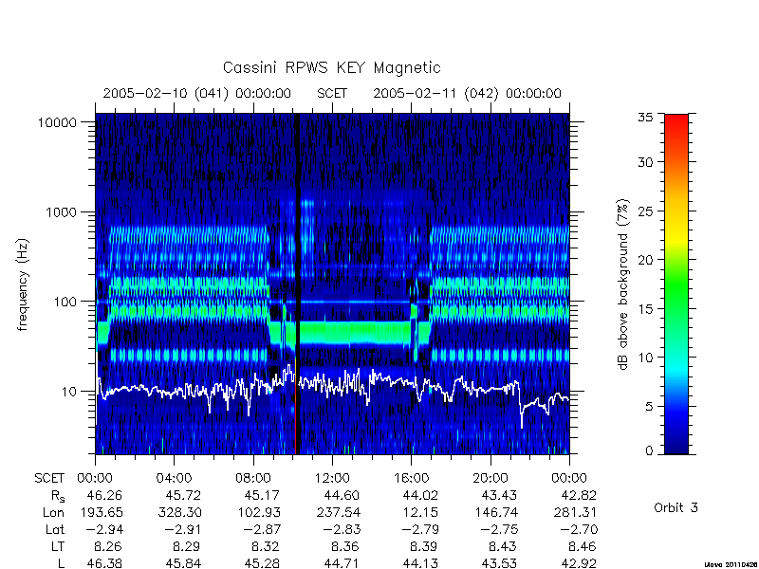Screen dimensions: 759x569
Task: Click the colorbar value '15'
Action: [646, 309]
